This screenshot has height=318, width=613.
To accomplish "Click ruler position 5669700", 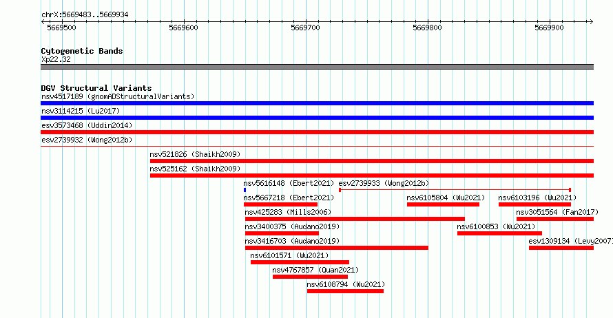I will pyautogui.click(x=306, y=28).
